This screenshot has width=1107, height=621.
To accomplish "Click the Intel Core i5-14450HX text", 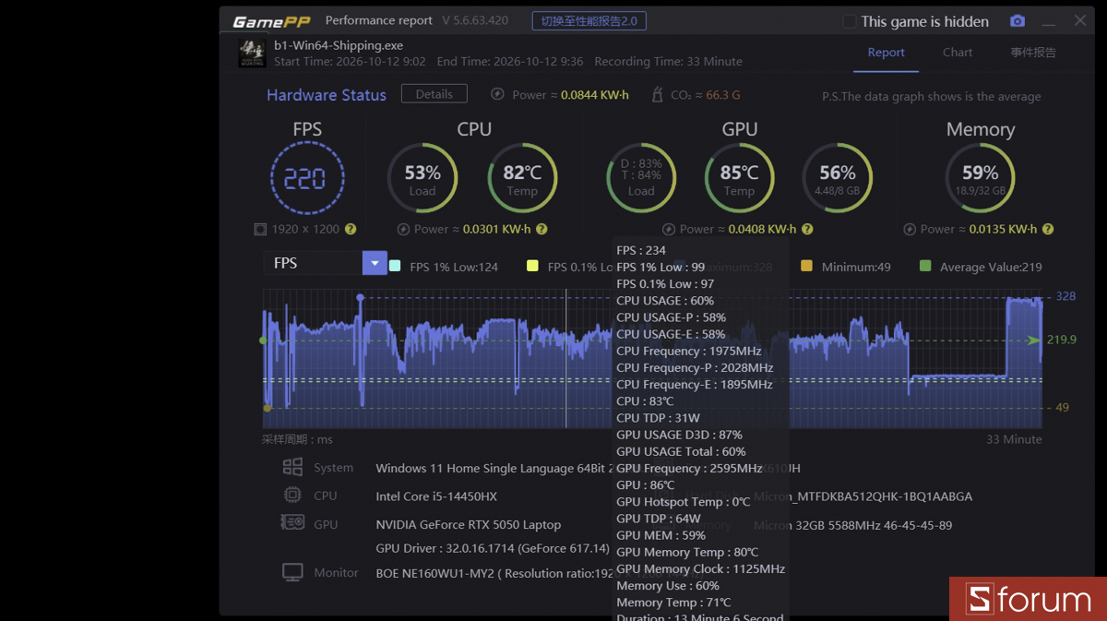I will click(x=436, y=496).
